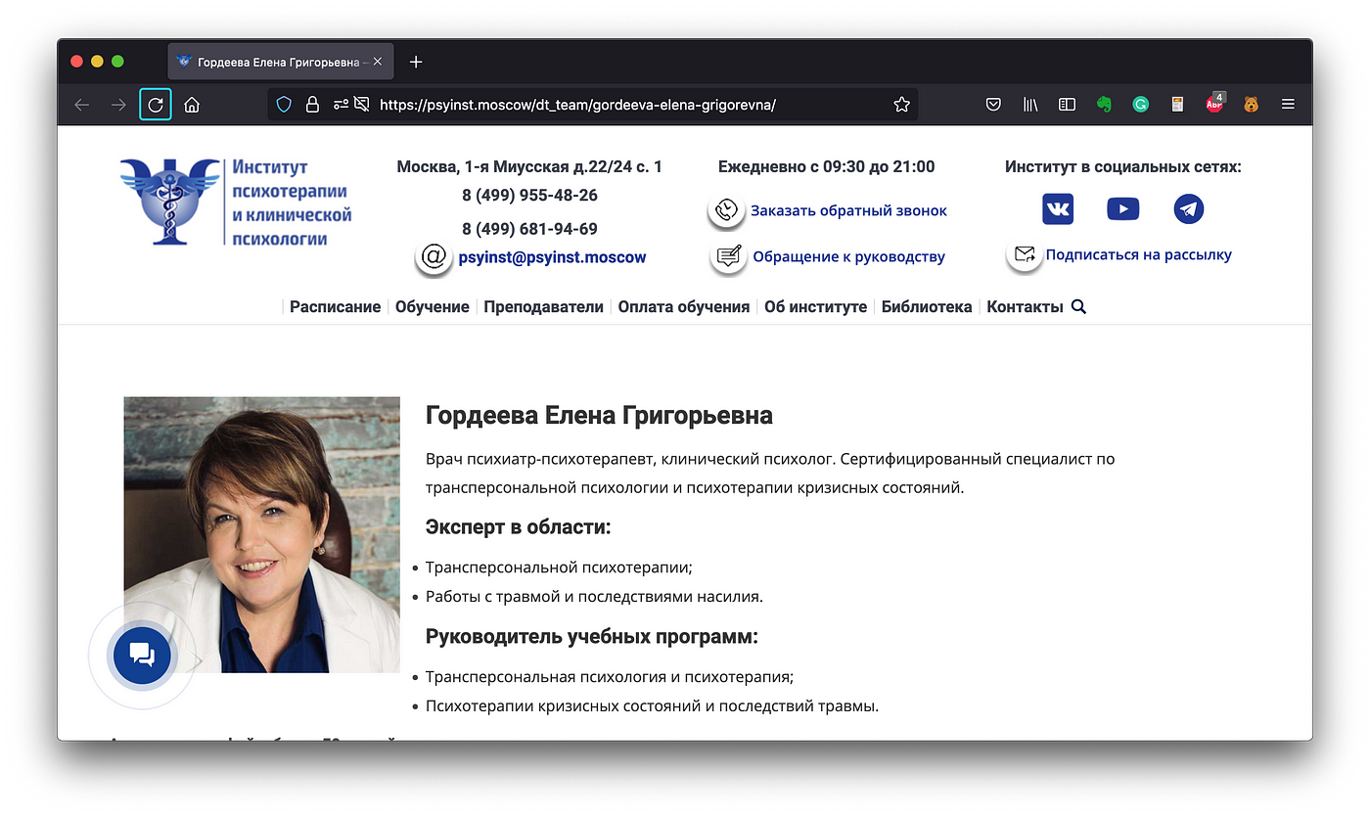
Task: Open the live chat widget
Action: click(142, 656)
